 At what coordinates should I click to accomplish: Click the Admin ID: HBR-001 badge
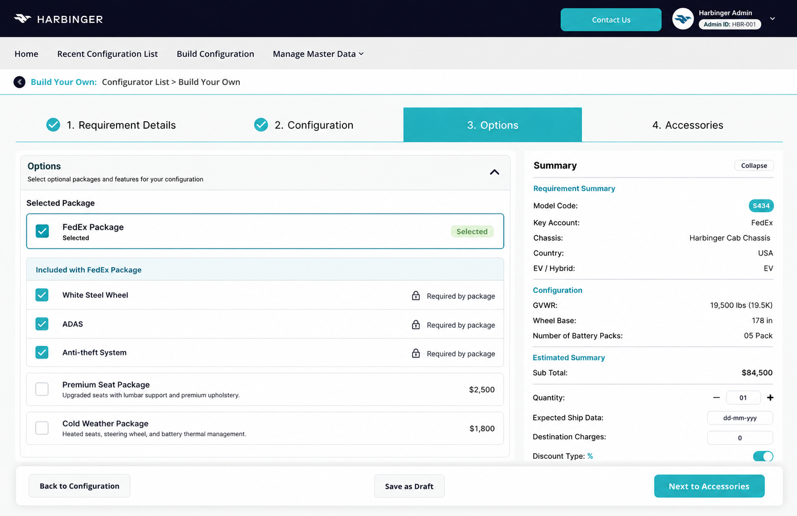coord(730,24)
